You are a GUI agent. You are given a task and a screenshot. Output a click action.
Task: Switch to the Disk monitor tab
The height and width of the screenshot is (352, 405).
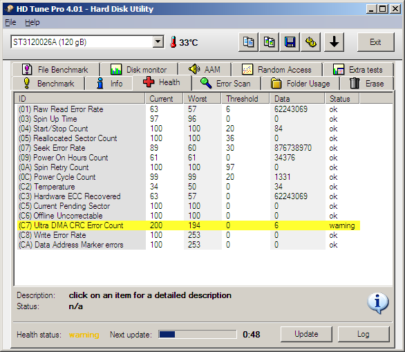coord(139,70)
